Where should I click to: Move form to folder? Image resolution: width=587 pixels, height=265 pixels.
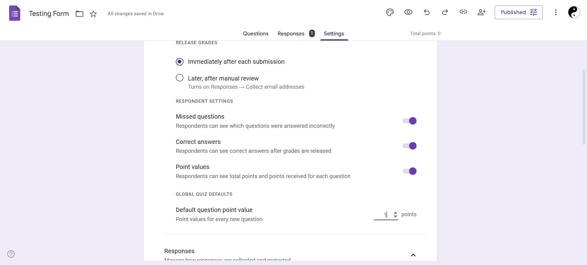(79, 14)
